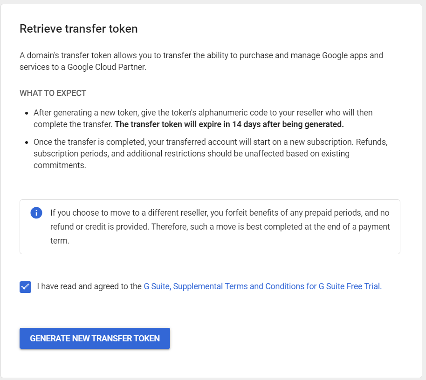426x380 pixels.
Task: Click the 'I have read and agreed' label
Action: coord(89,286)
